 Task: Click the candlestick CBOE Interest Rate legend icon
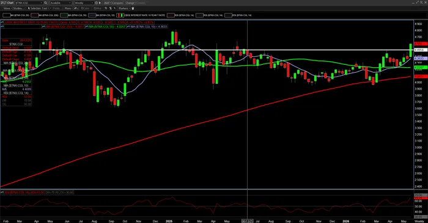pyautogui.click(x=120, y=15)
